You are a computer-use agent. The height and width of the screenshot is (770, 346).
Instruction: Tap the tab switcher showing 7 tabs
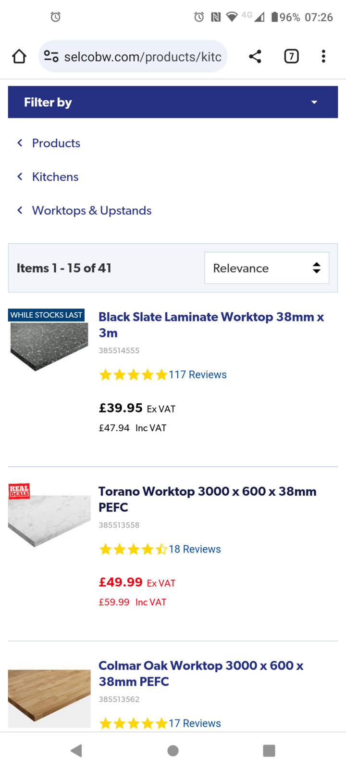pos(291,56)
